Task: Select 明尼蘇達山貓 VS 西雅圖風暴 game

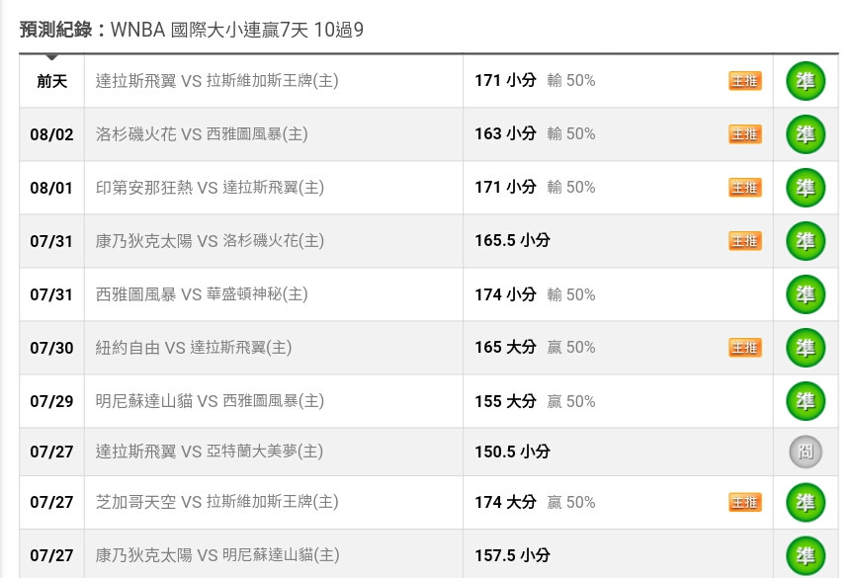Action: pos(210,401)
